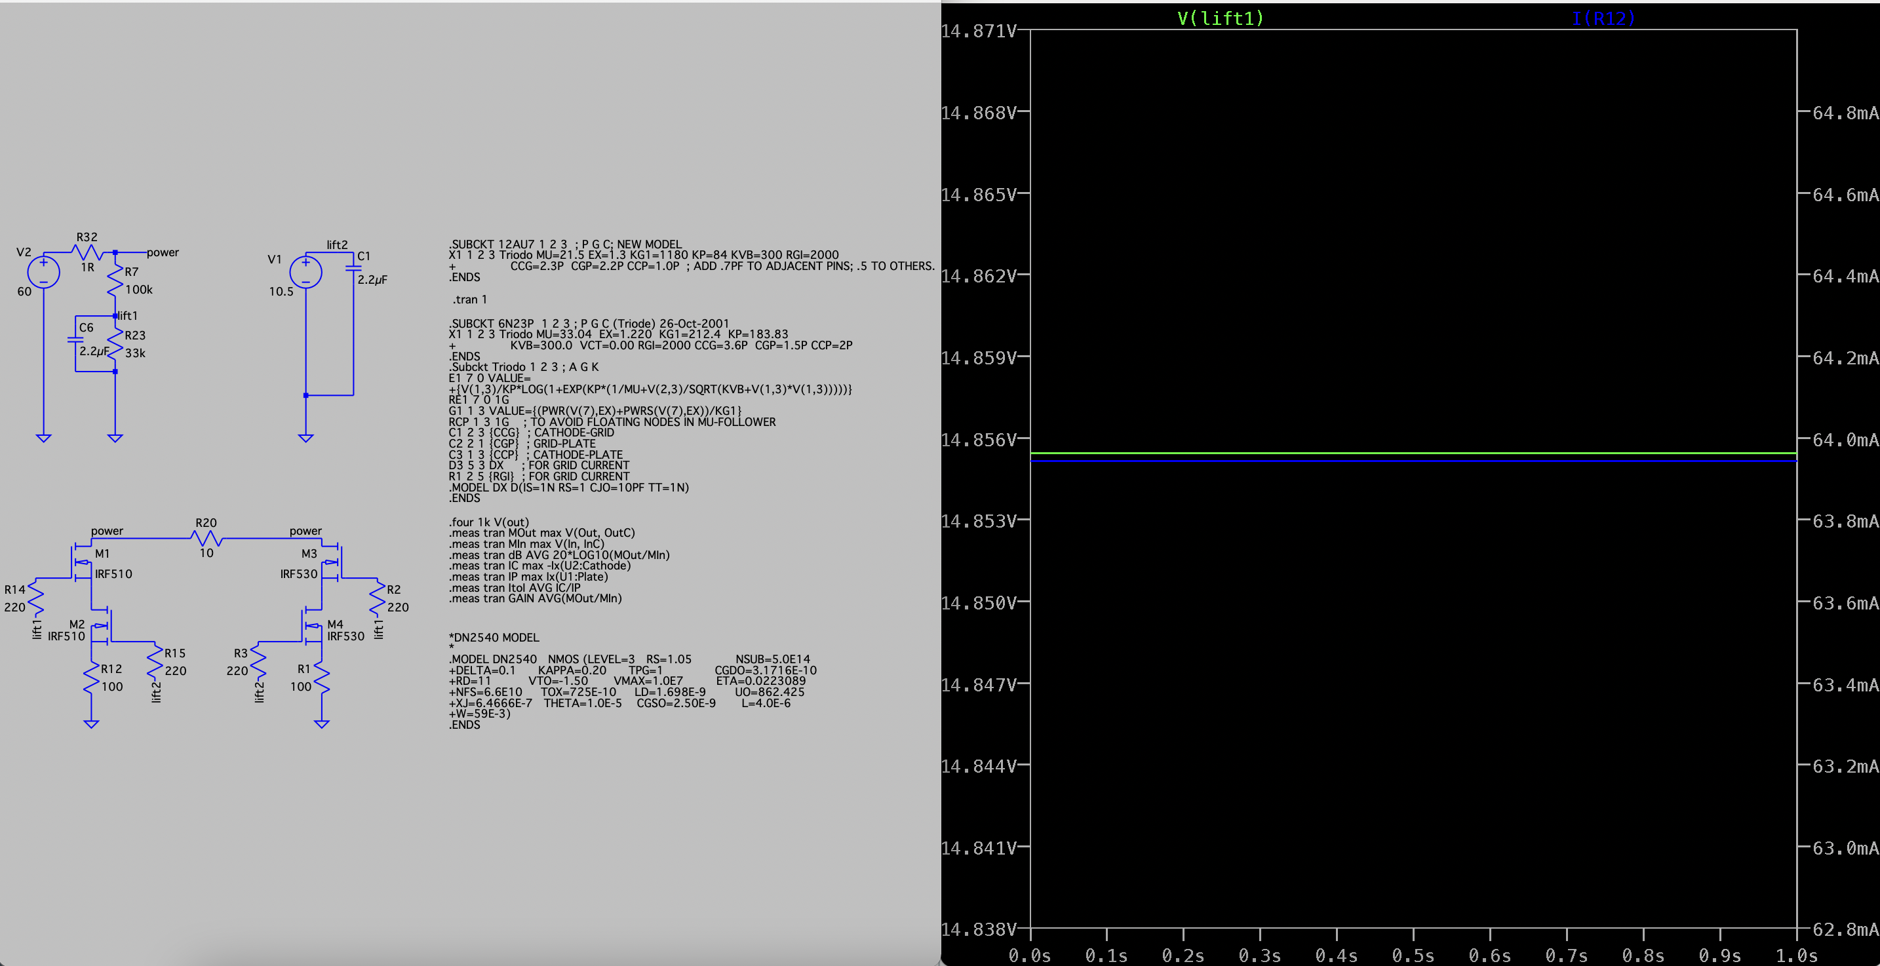Click the I(R12) trace label
The image size is (1880, 966).
pyautogui.click(x=1602, y=18)
